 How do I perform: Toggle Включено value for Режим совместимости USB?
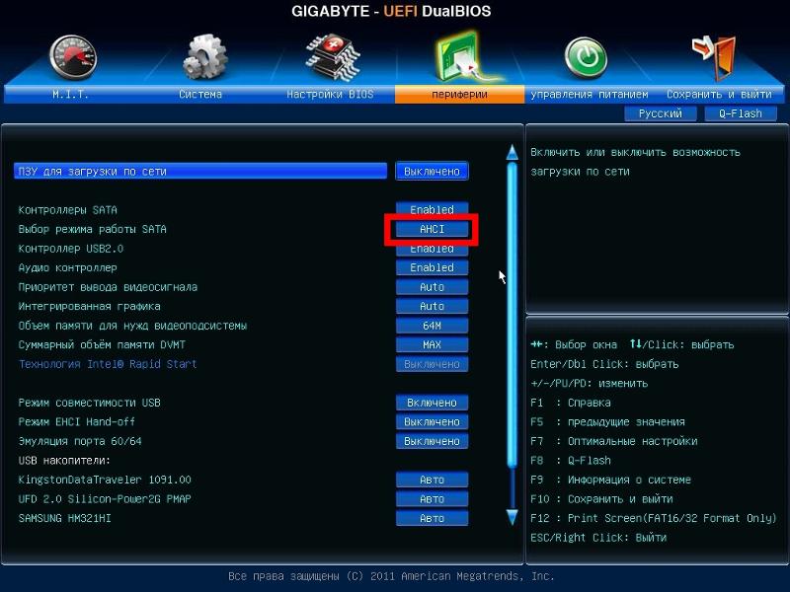point(432,403)
